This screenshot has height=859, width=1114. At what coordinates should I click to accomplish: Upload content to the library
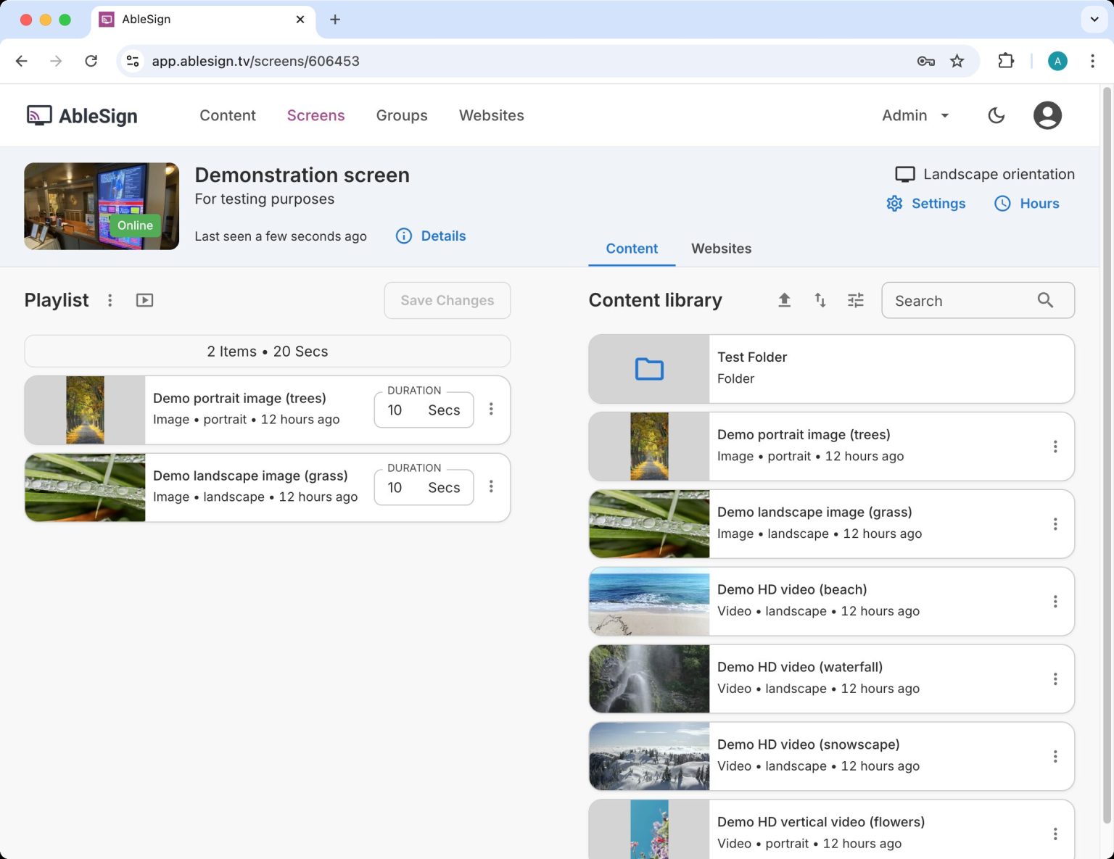(x=784, y=300)
